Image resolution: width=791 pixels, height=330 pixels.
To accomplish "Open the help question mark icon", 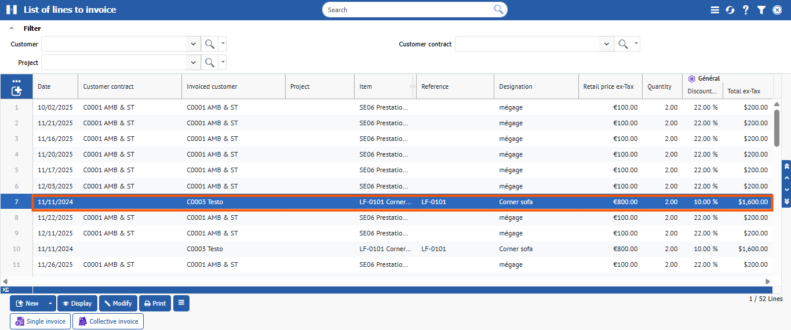I will pyautogui.click(x=746, y=10).
